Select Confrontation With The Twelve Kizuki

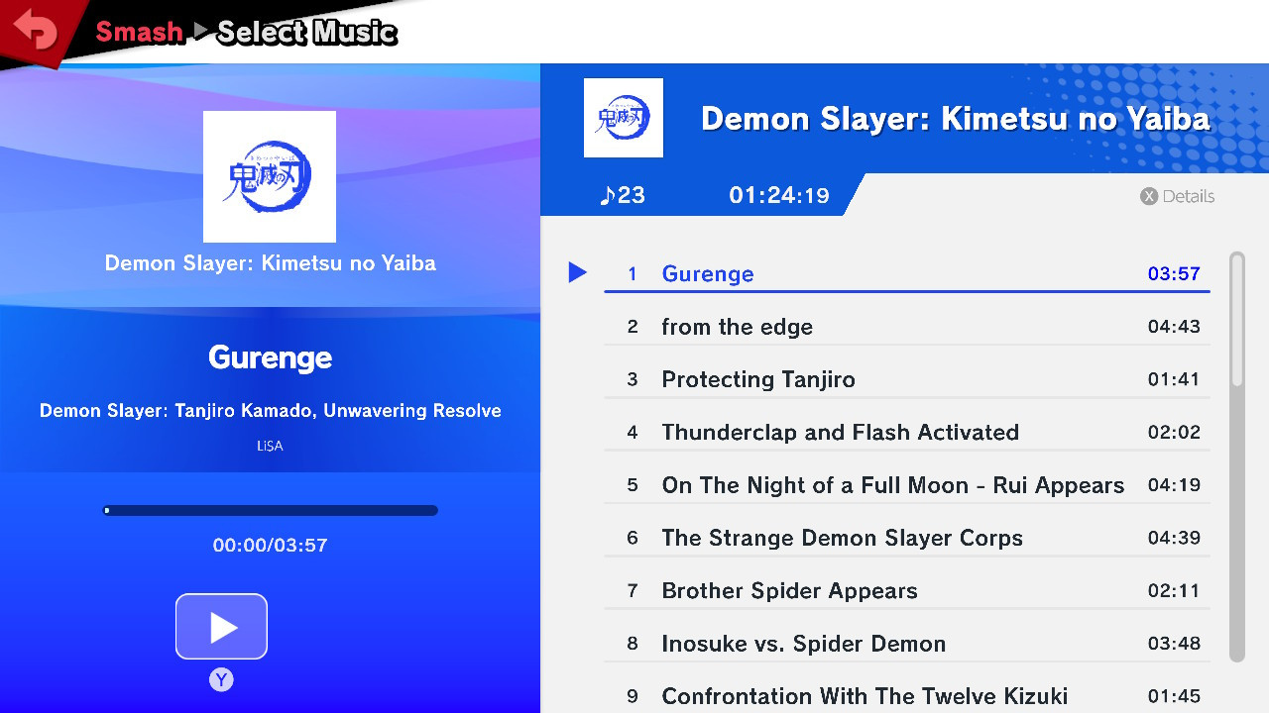coord(865,696)
